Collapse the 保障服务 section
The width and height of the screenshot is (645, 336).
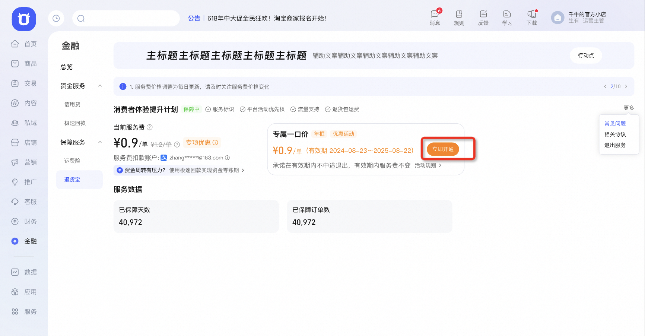[100, 142]
